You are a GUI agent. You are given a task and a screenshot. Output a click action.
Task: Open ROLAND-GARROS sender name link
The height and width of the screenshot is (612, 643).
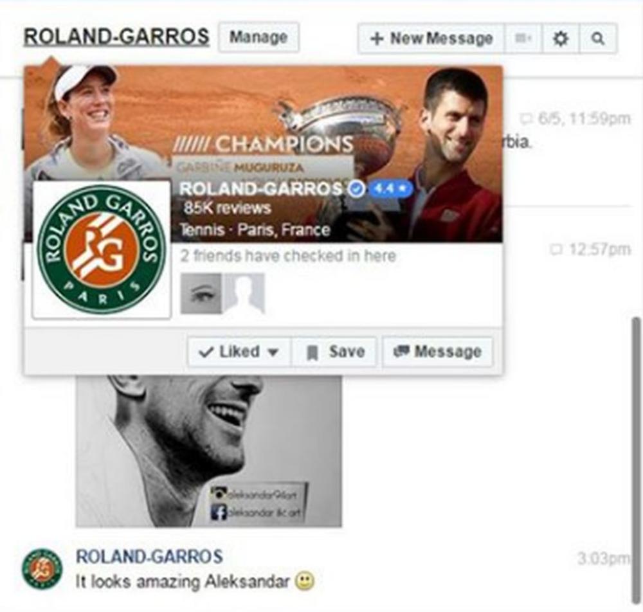pos(149,557)
